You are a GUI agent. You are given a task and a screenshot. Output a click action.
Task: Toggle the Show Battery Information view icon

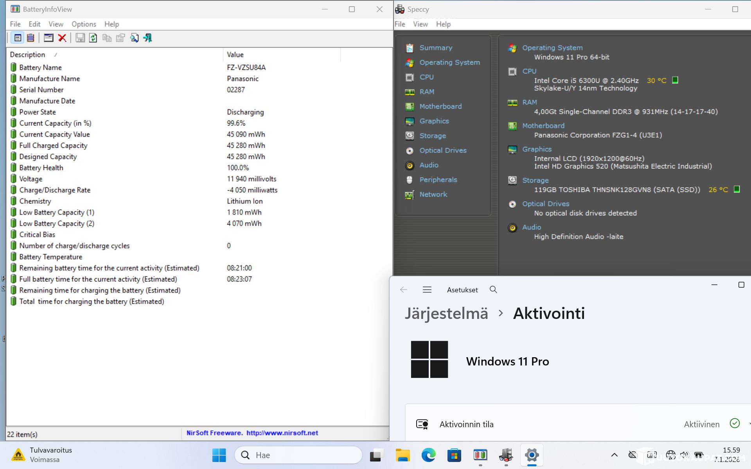tap(18, 38)
